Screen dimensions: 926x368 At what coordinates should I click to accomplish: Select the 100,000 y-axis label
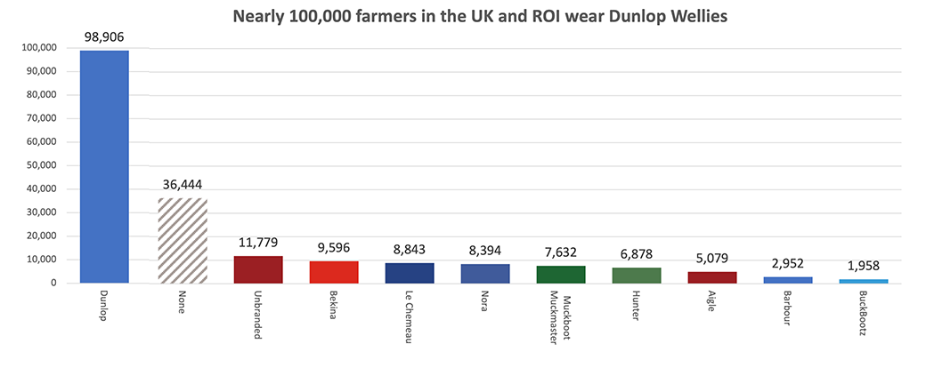tap(37, 48)
